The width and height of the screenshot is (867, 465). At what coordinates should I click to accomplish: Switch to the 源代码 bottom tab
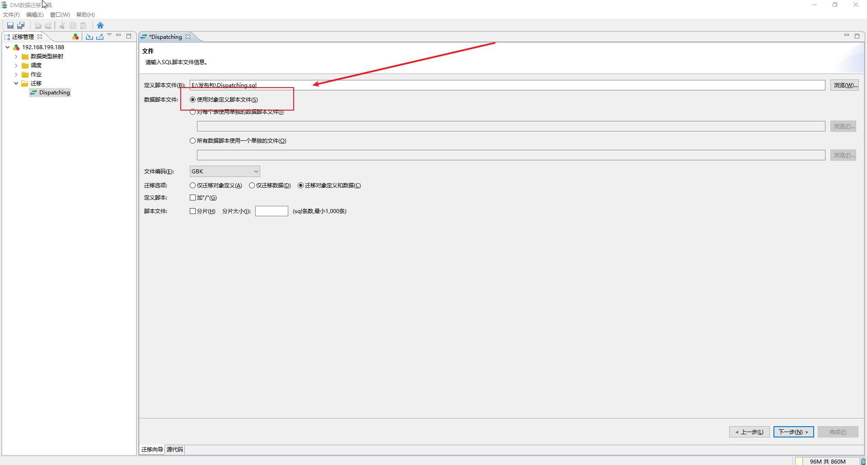tap(175, 449)
